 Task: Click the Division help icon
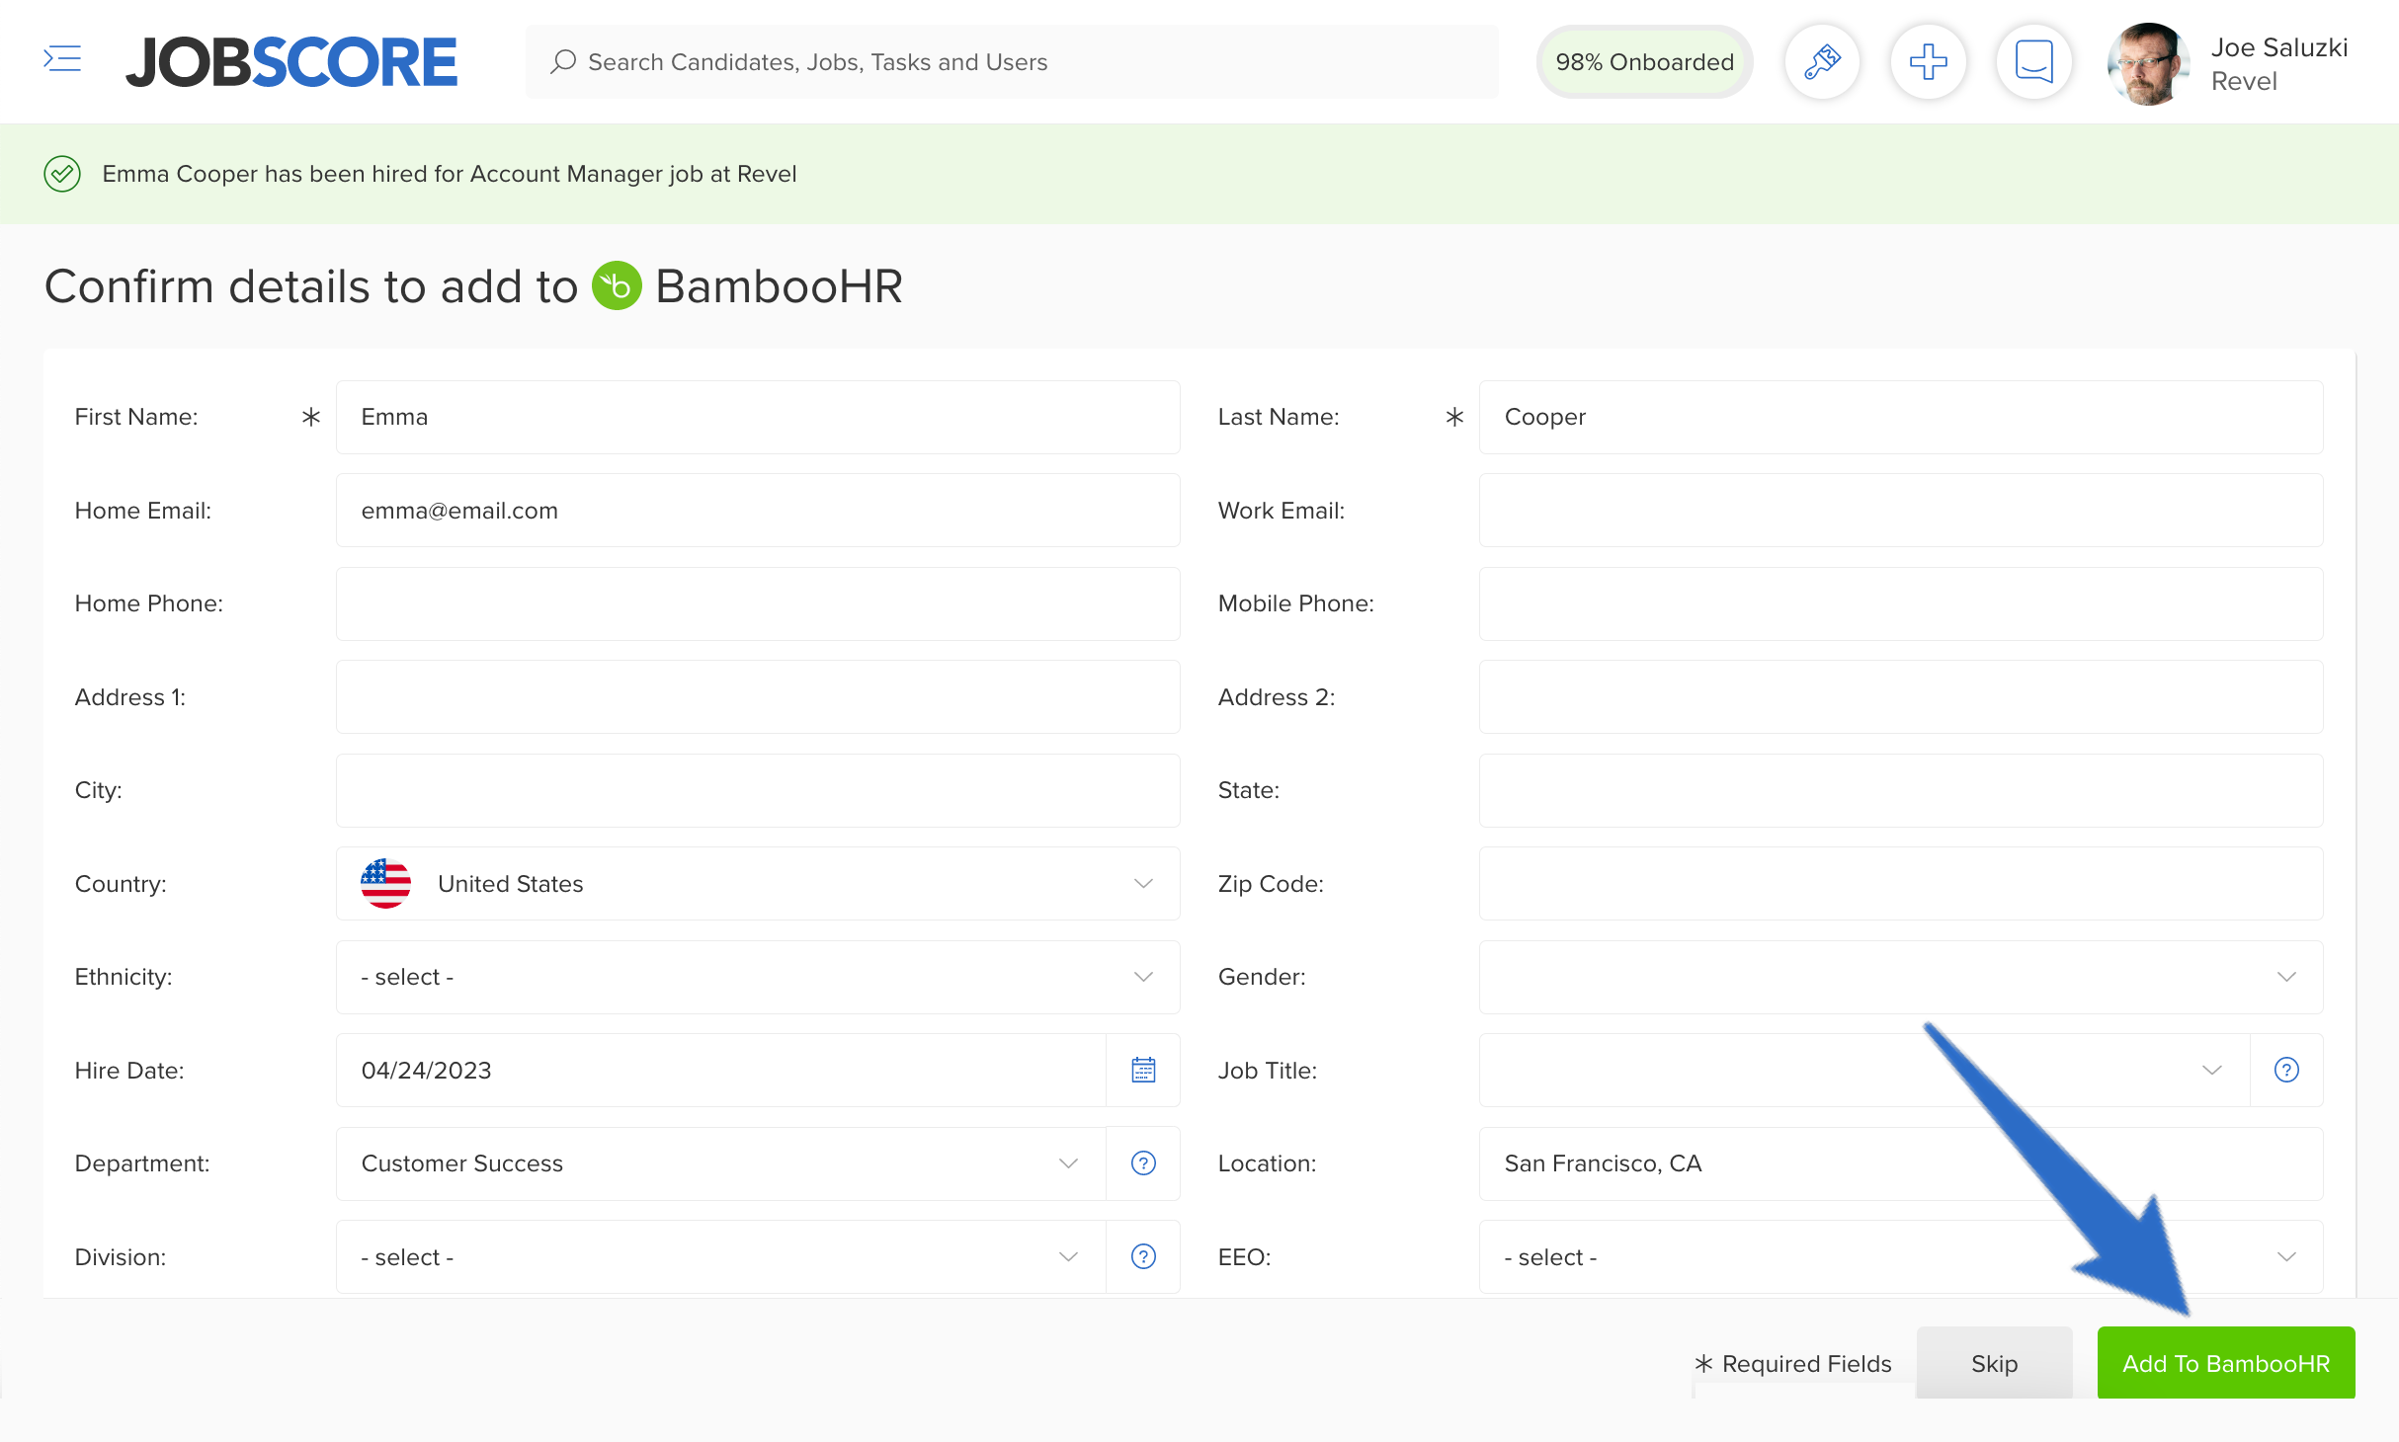point(1143,1256)
